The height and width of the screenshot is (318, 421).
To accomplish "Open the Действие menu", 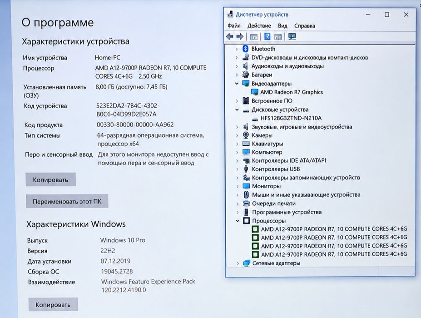I will 259,26.
